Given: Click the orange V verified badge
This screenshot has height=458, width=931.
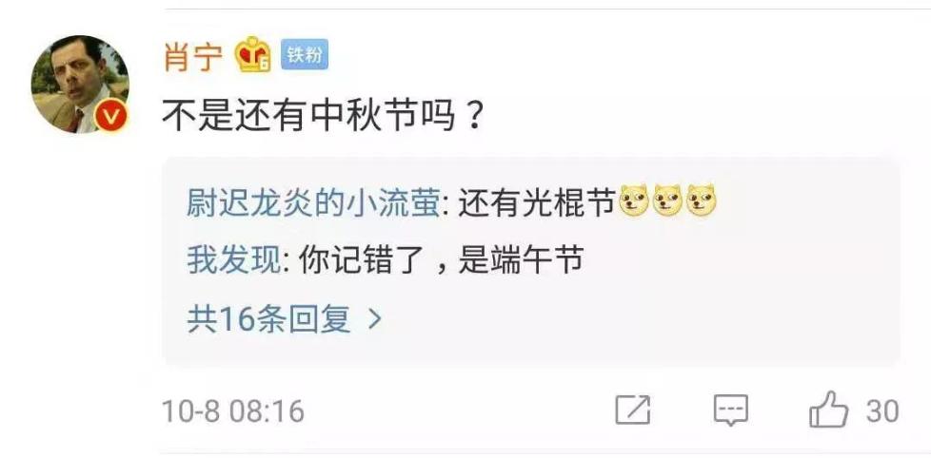Looking at the screenshot, I should coord(111,115).
